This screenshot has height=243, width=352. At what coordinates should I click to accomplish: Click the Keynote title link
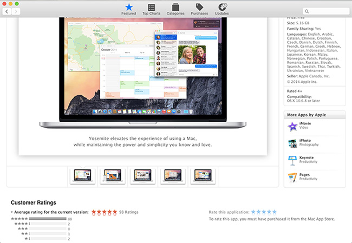[307, 157]
